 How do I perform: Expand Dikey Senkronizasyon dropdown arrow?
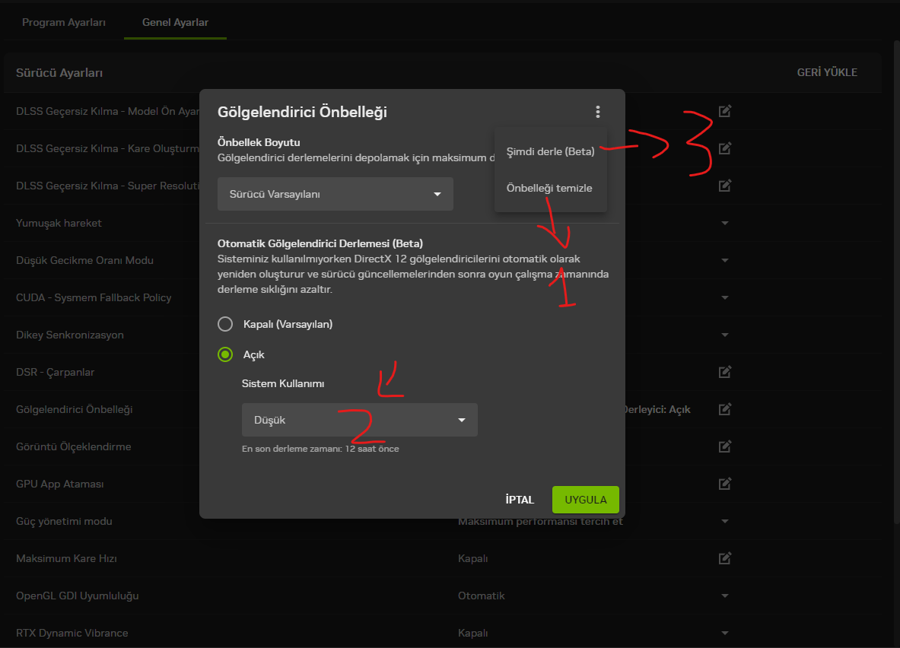coord(725,335)
